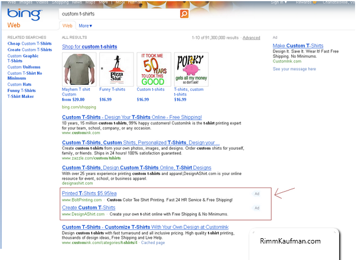Click the Ad badge beside Printed T-Shirts
Image resolution: width=358 pixels, height=260 pixels.
[x=256, y=193]
